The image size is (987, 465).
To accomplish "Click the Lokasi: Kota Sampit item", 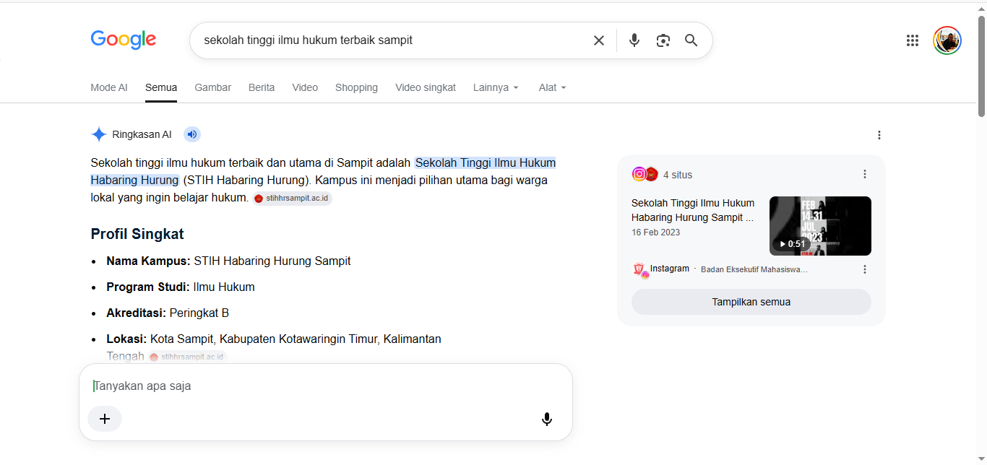I will pyautogui.click(x=274, y=347).
